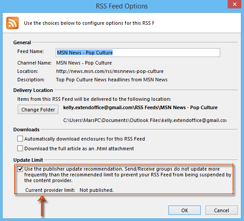Click the Change Folder button
Screen dimensions: 244x221
point(38,110)
